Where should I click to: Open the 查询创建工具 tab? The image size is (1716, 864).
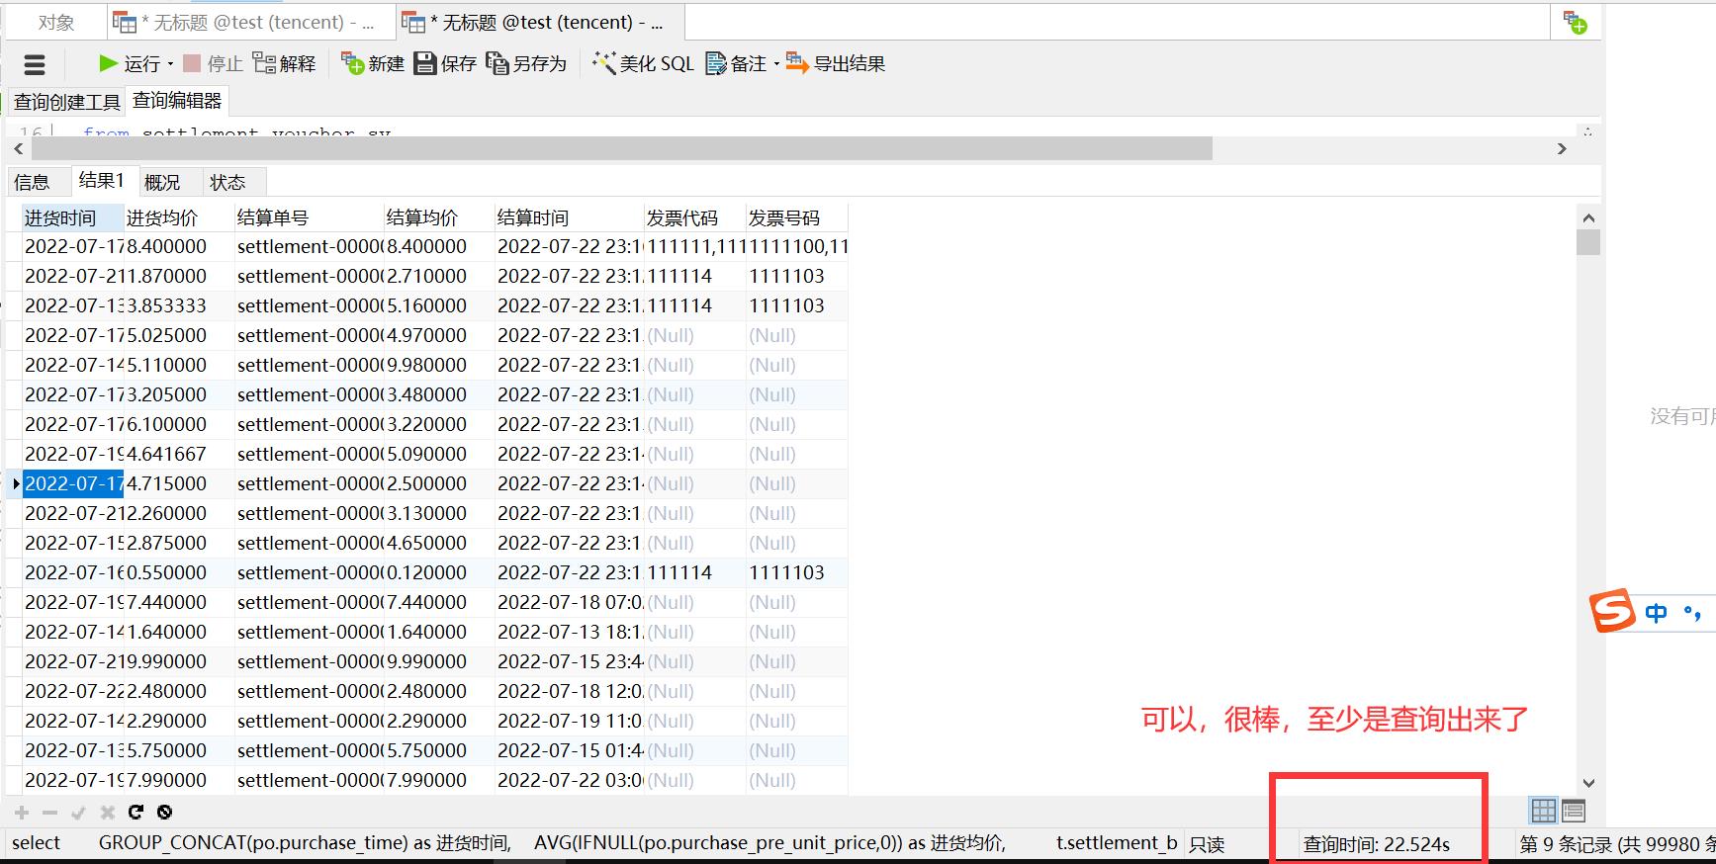[x=66, y=102]
